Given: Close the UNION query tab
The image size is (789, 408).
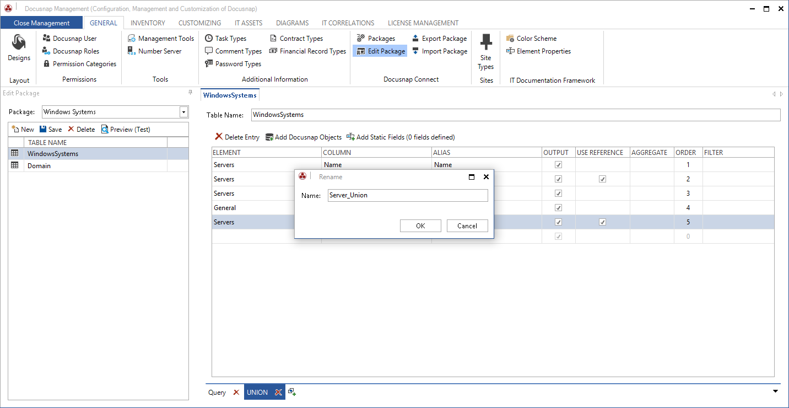Looking at the screenshot, I should point(278,393).
